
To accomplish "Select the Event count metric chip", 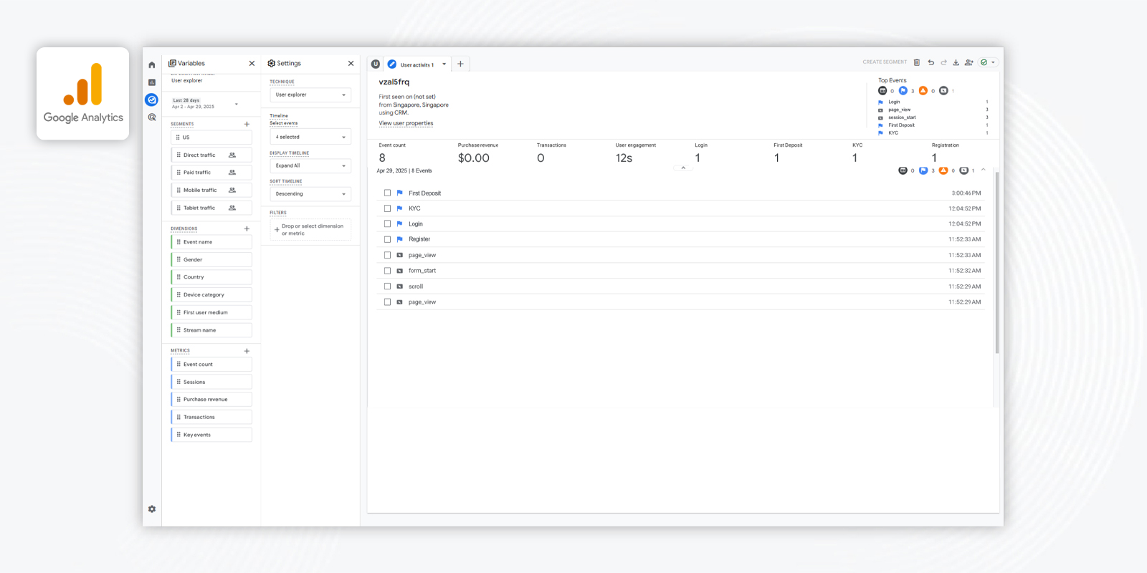I will (211, 365).
